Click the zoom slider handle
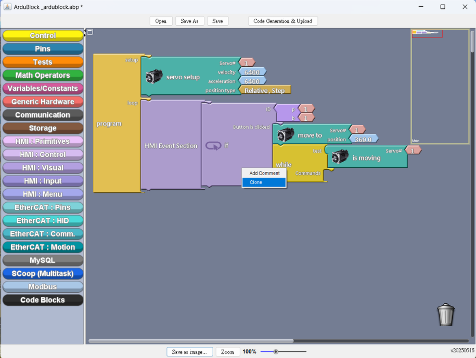 [276, 352]
